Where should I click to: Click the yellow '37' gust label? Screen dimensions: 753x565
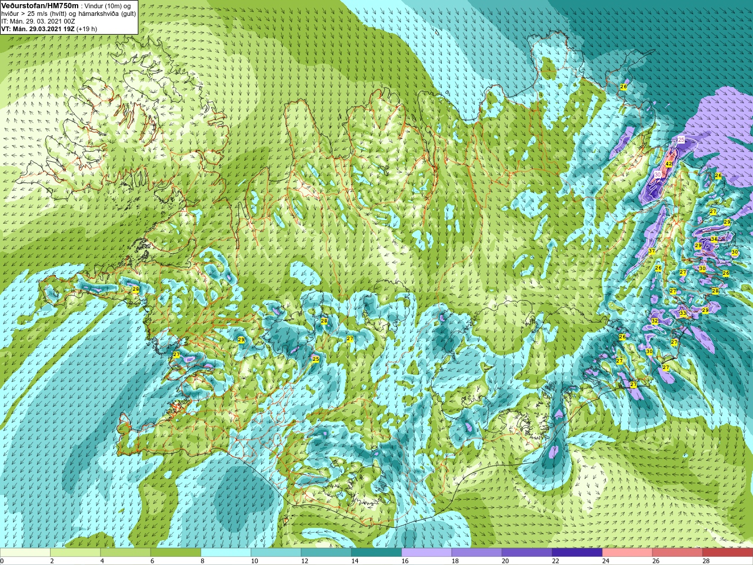click(x=652, y=251)
